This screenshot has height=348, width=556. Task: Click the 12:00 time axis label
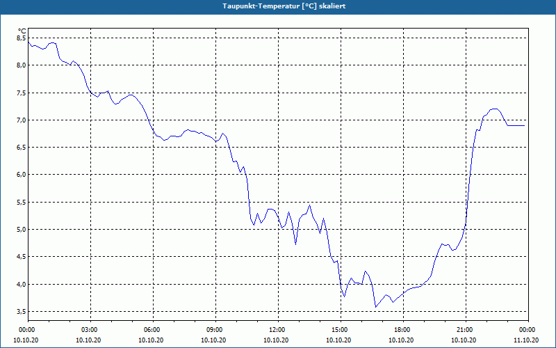276,330
